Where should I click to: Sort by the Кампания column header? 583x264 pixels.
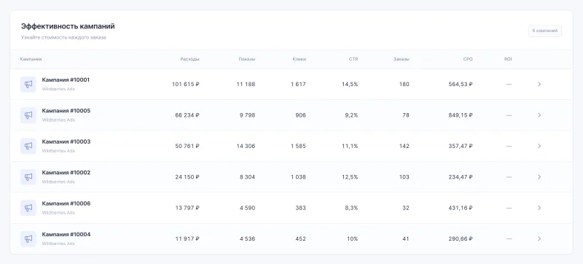coord(31,59)
